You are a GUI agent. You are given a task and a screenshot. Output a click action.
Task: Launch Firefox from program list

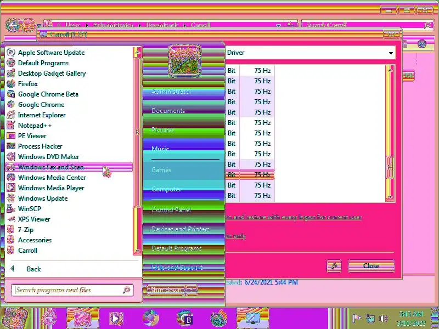[11, 84]
